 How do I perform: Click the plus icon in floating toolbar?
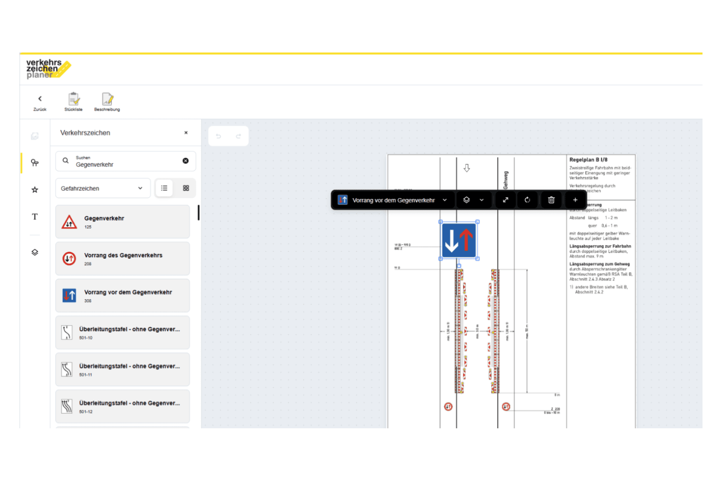coord(575,200)
